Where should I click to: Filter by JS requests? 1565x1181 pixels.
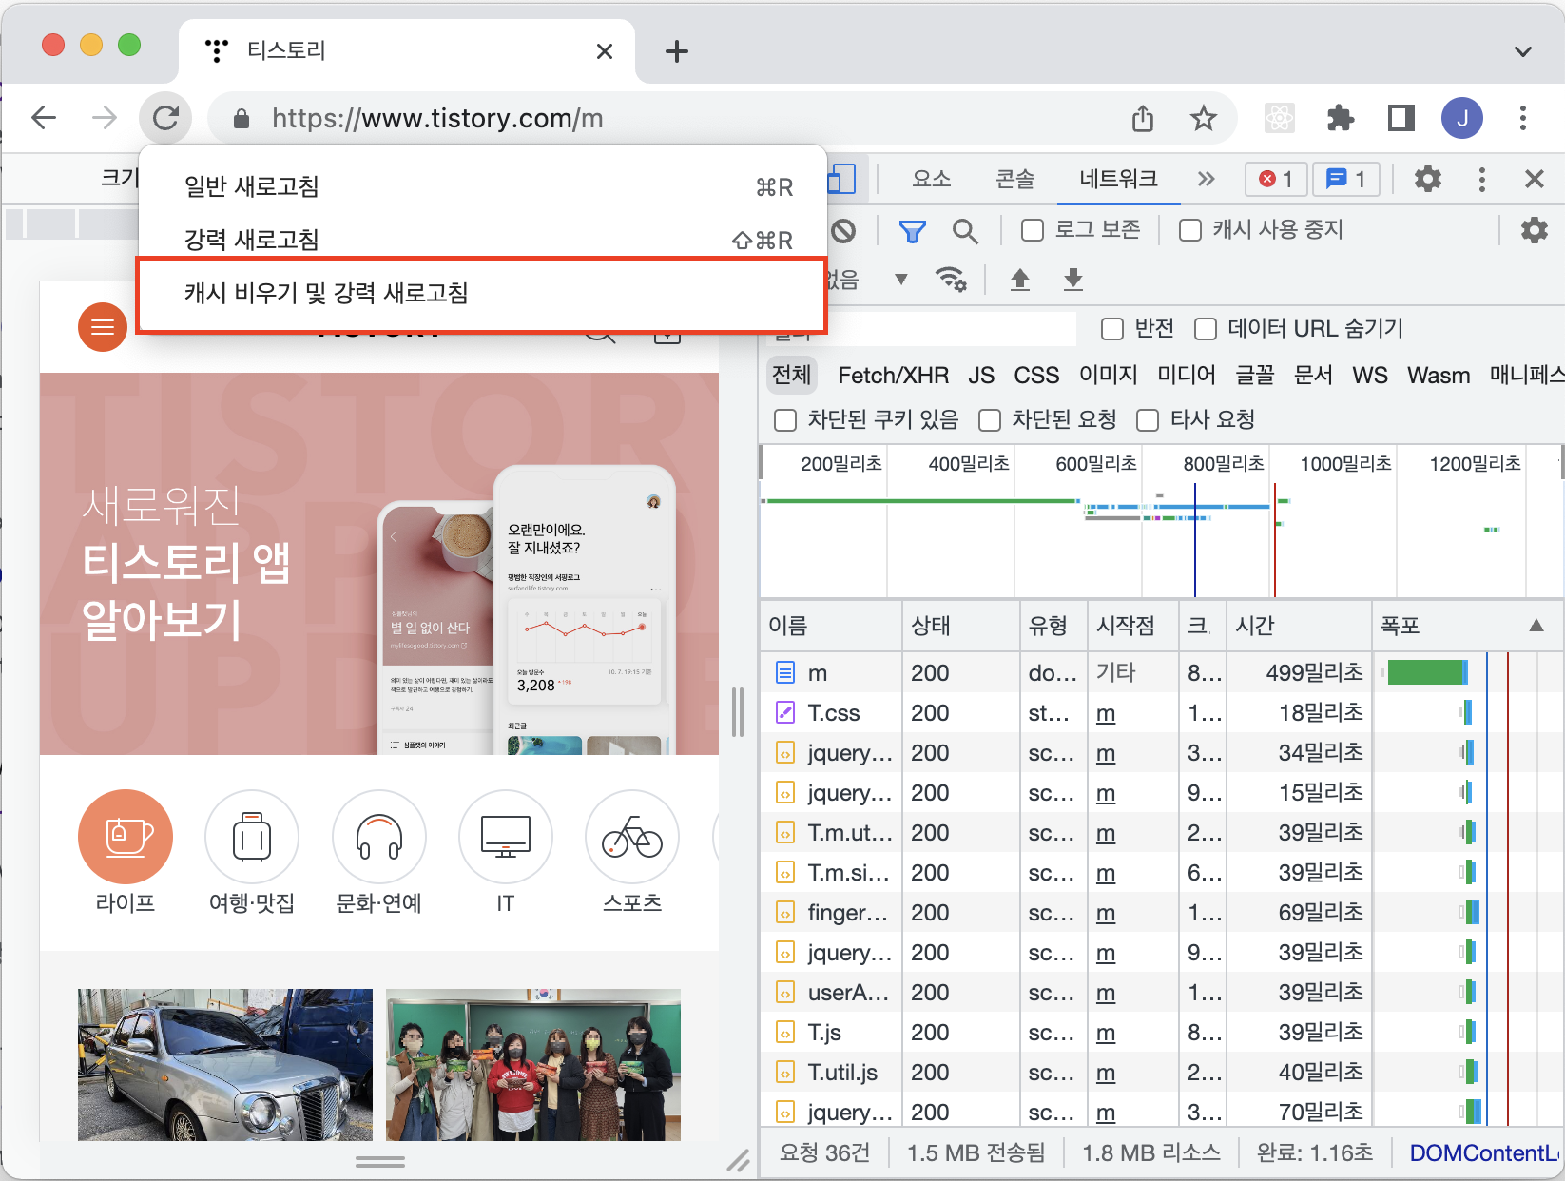[x=981, y=375]
